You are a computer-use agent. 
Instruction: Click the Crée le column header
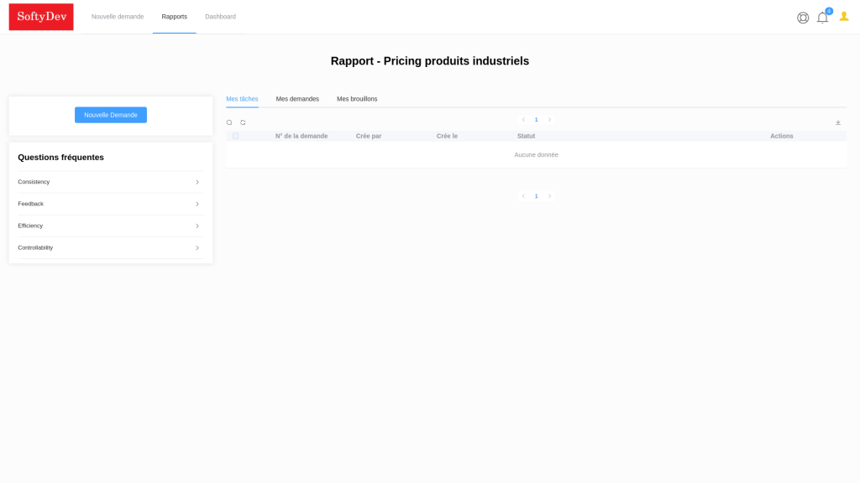447,137
